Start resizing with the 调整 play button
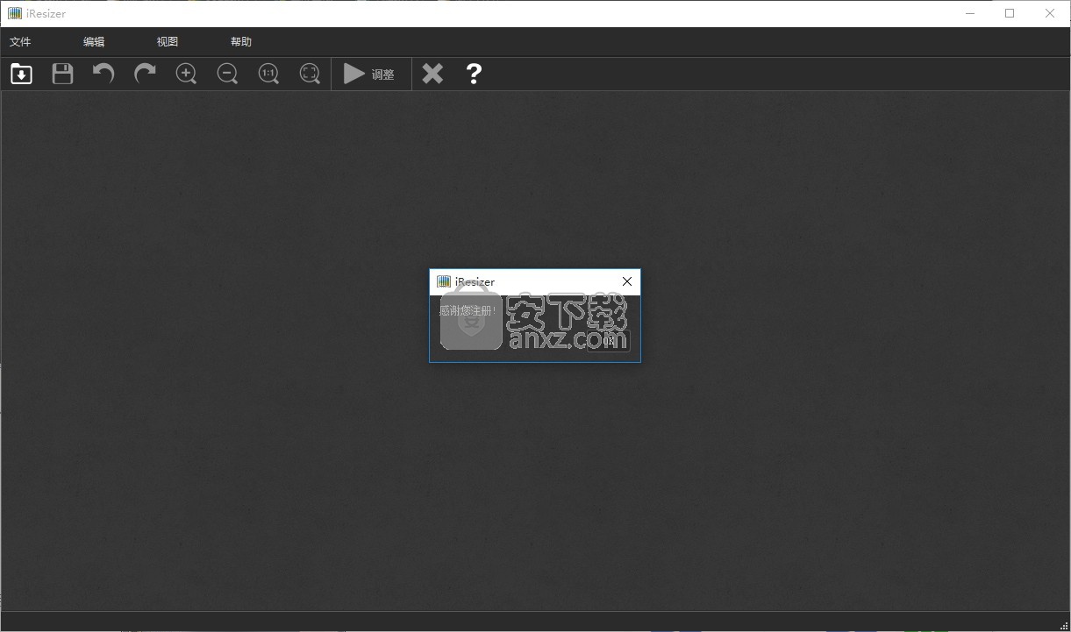The height and width of the screenshot is (632, 1071). [369, 74]
